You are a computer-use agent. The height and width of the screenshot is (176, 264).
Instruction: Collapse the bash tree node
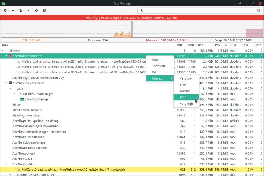click(x=10, y=88)
